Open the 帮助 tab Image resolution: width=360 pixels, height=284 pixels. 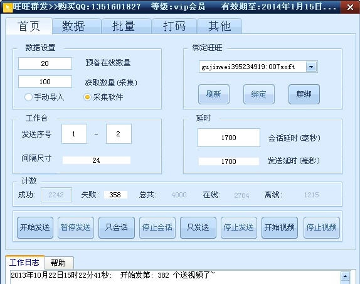coord(58,263)
